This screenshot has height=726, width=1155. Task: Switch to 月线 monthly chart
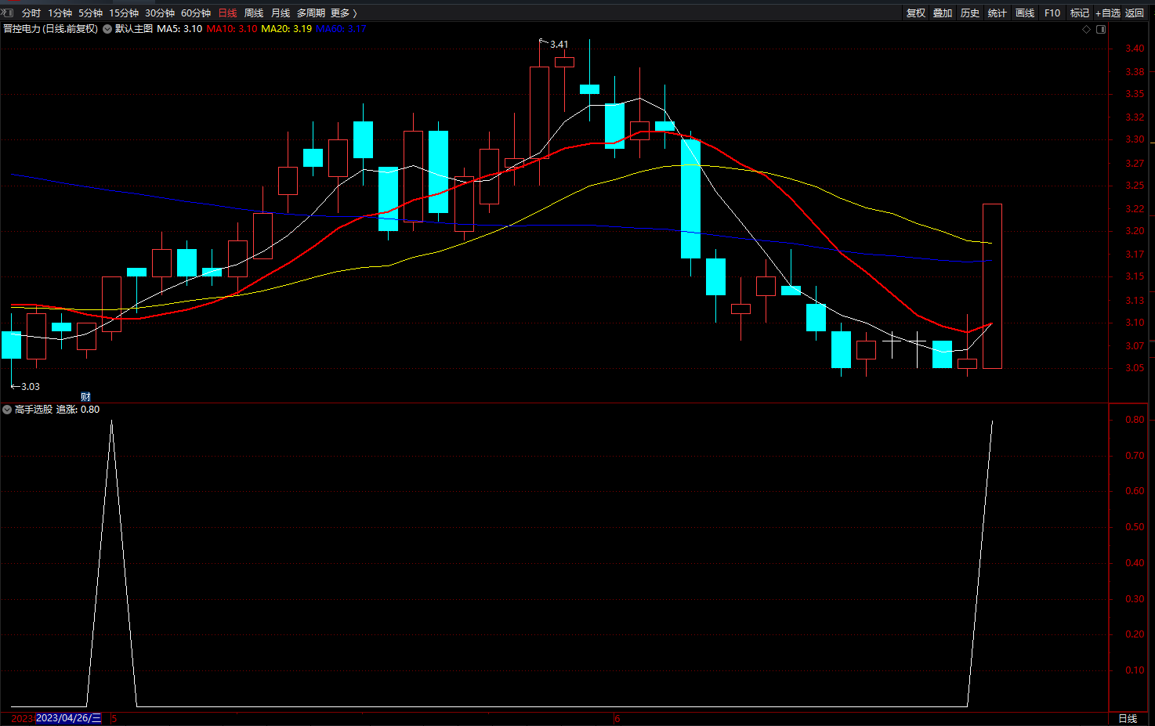[281, 13]
